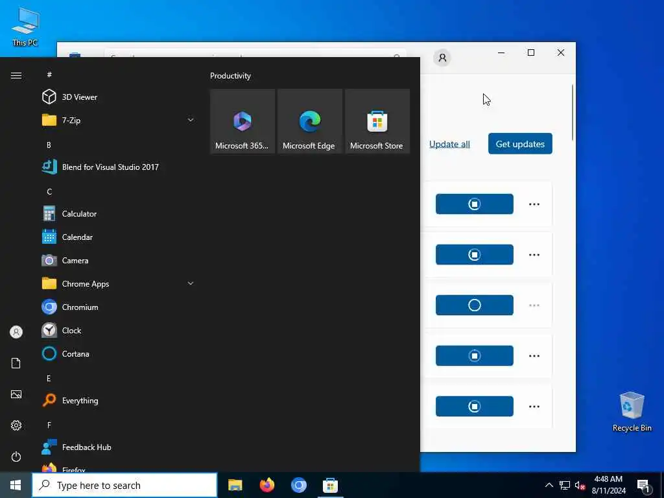The width and height of the screenshot is (664, 498).
Task: Expand the 7-Zip folder chevron
Action: click(191, 120)
